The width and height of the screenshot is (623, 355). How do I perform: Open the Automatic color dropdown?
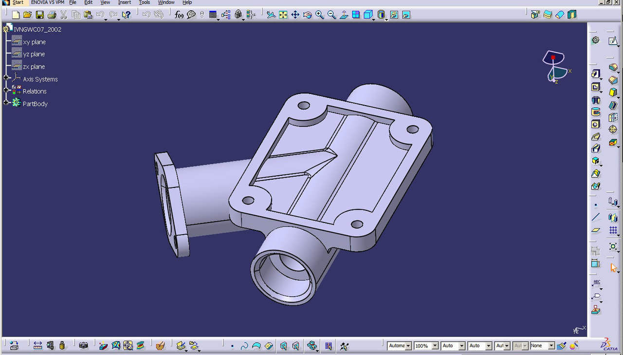(x=408, y=346)
